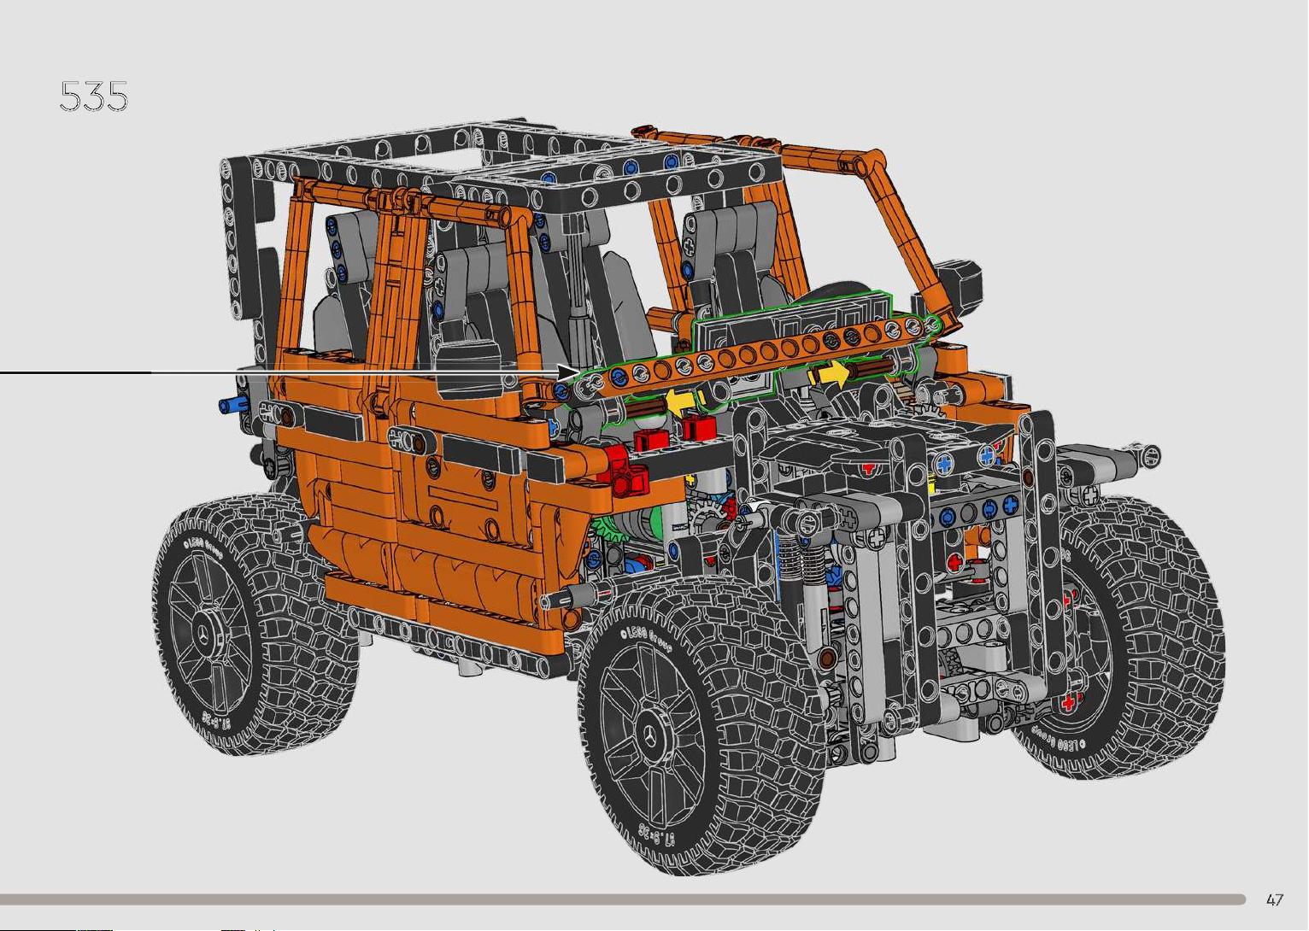Click the page number 47

point(1274,899)
